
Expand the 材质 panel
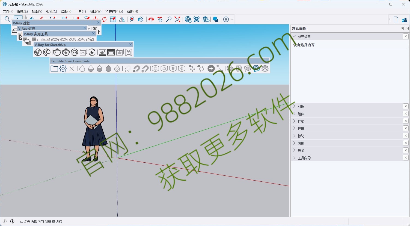pyautogui.click(x=294, y=106)
